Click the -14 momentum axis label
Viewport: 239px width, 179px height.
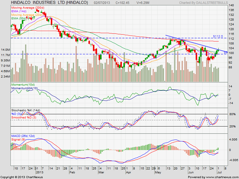[x=231, y=103]
